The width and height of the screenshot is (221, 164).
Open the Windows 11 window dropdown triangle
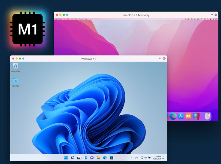160,59
